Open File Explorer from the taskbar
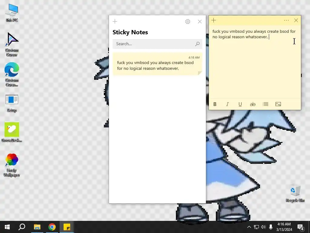This screenshot has height=233, width=310. click(37, 227)
